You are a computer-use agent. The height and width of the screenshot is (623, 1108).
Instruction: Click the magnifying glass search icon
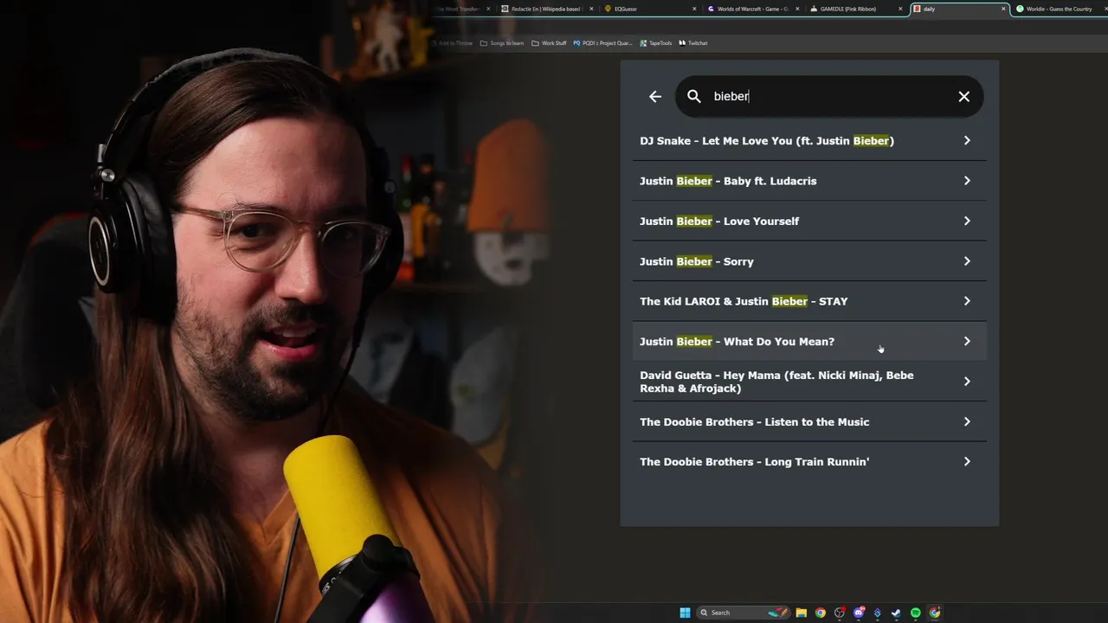pos(694,97)
